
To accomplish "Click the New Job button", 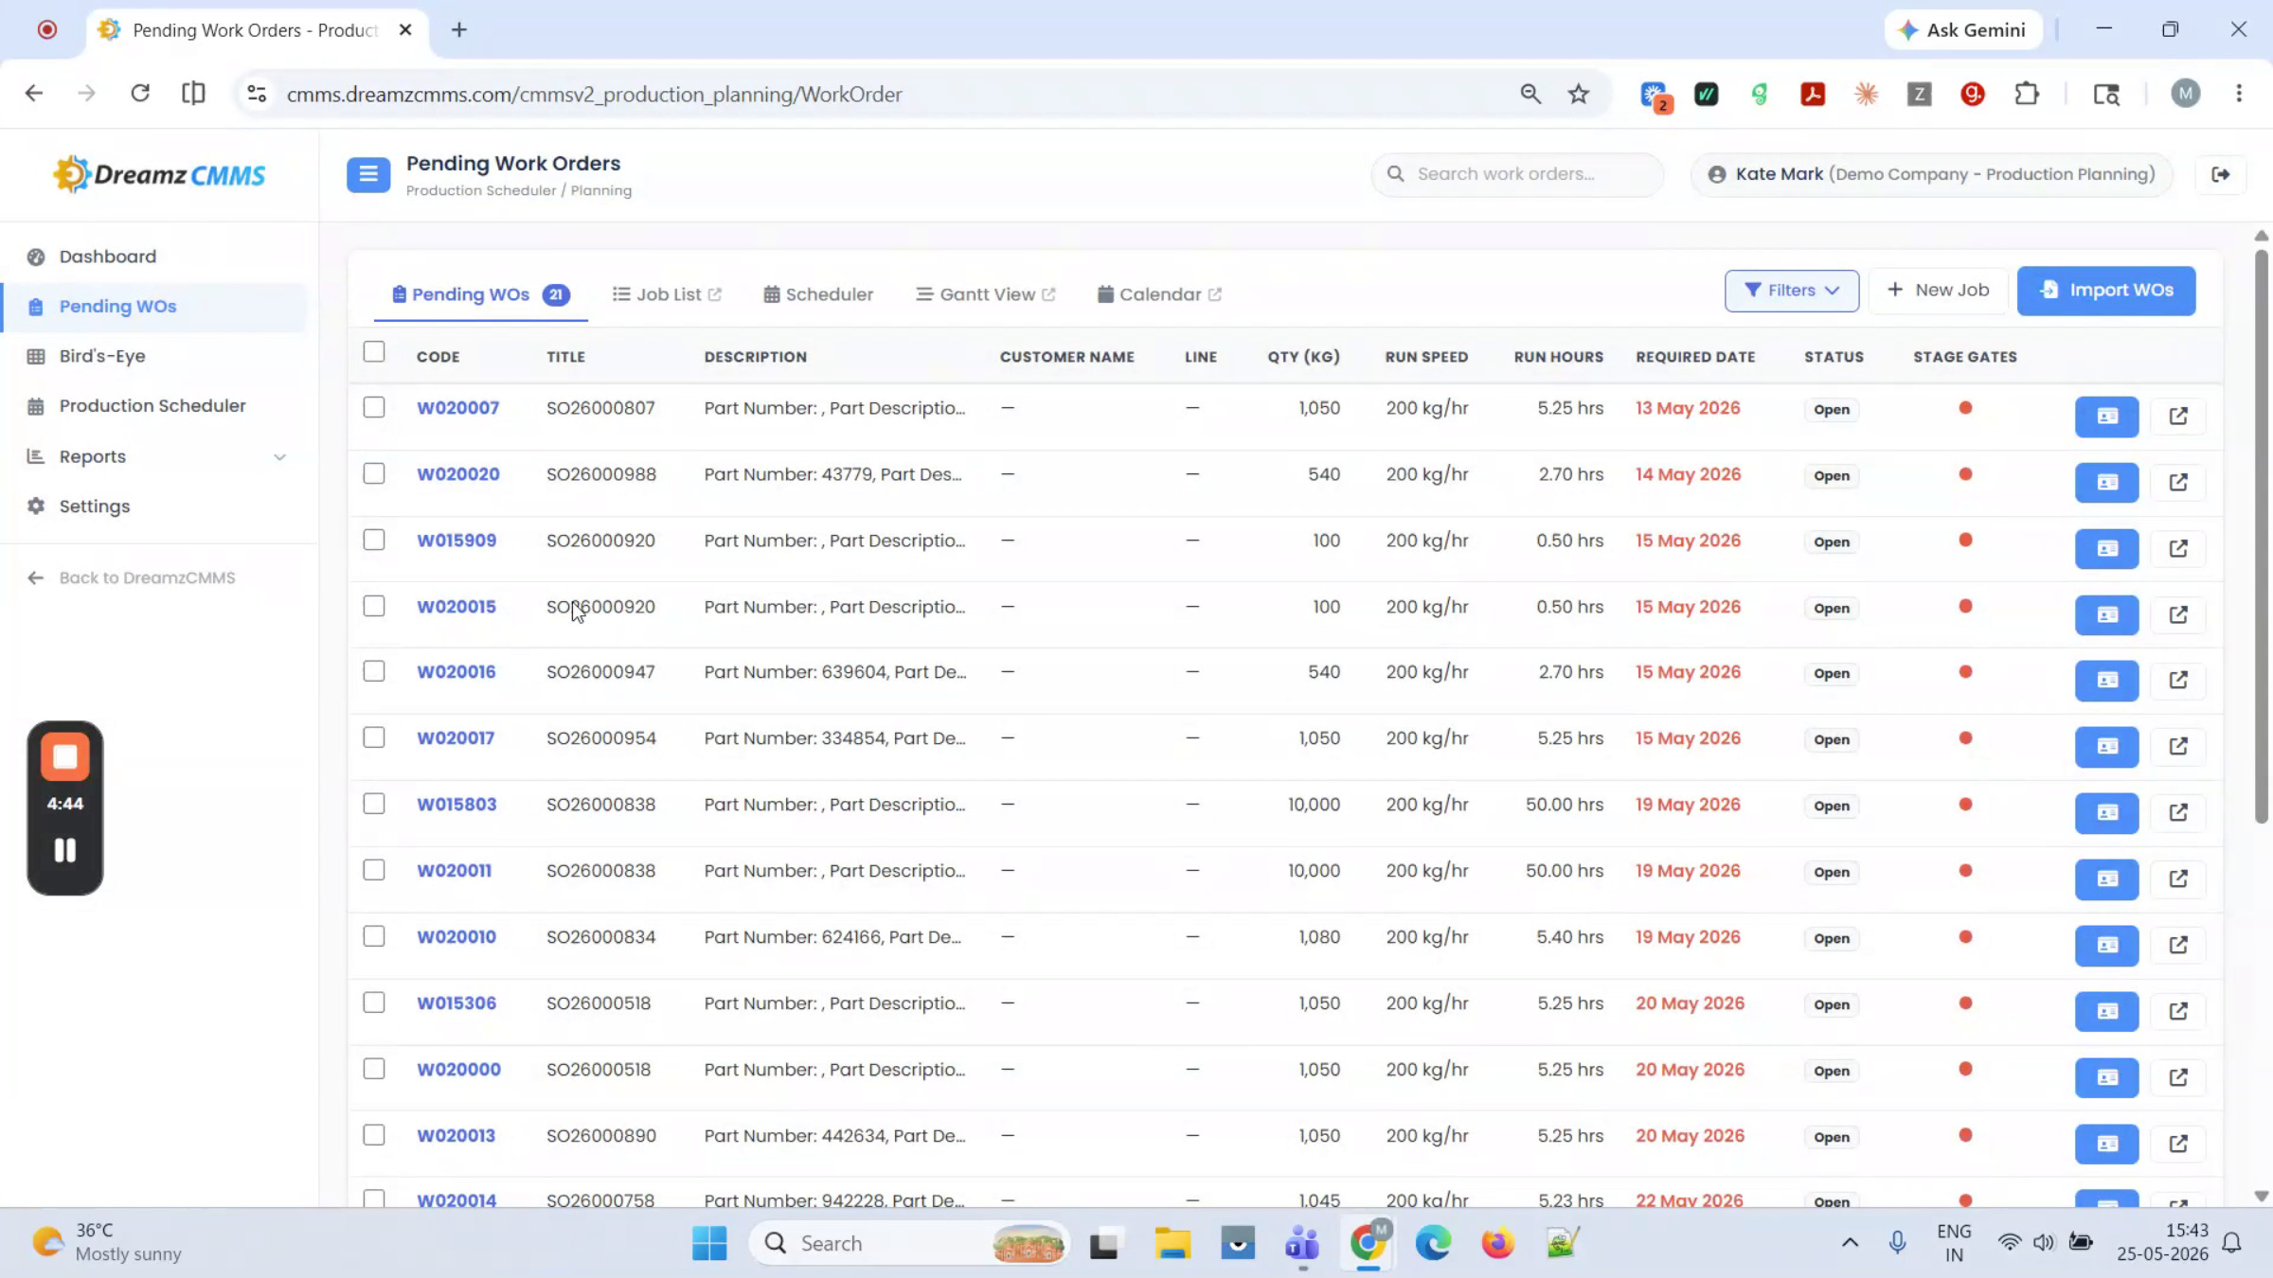I will click(x=1938, y=291).
